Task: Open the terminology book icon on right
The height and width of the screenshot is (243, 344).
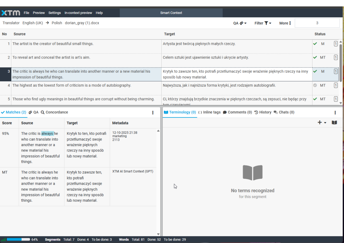Action: 334,123
